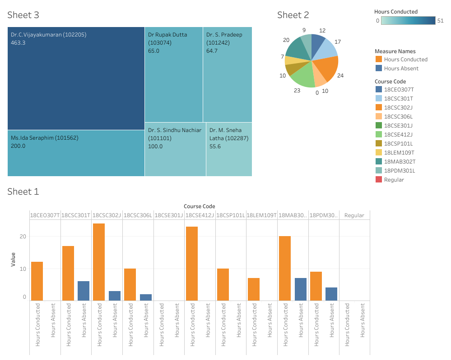Click the Hours Conducted gradient legend bar
Viewport: 451px width, 360px height.
[x=409, y=20]
